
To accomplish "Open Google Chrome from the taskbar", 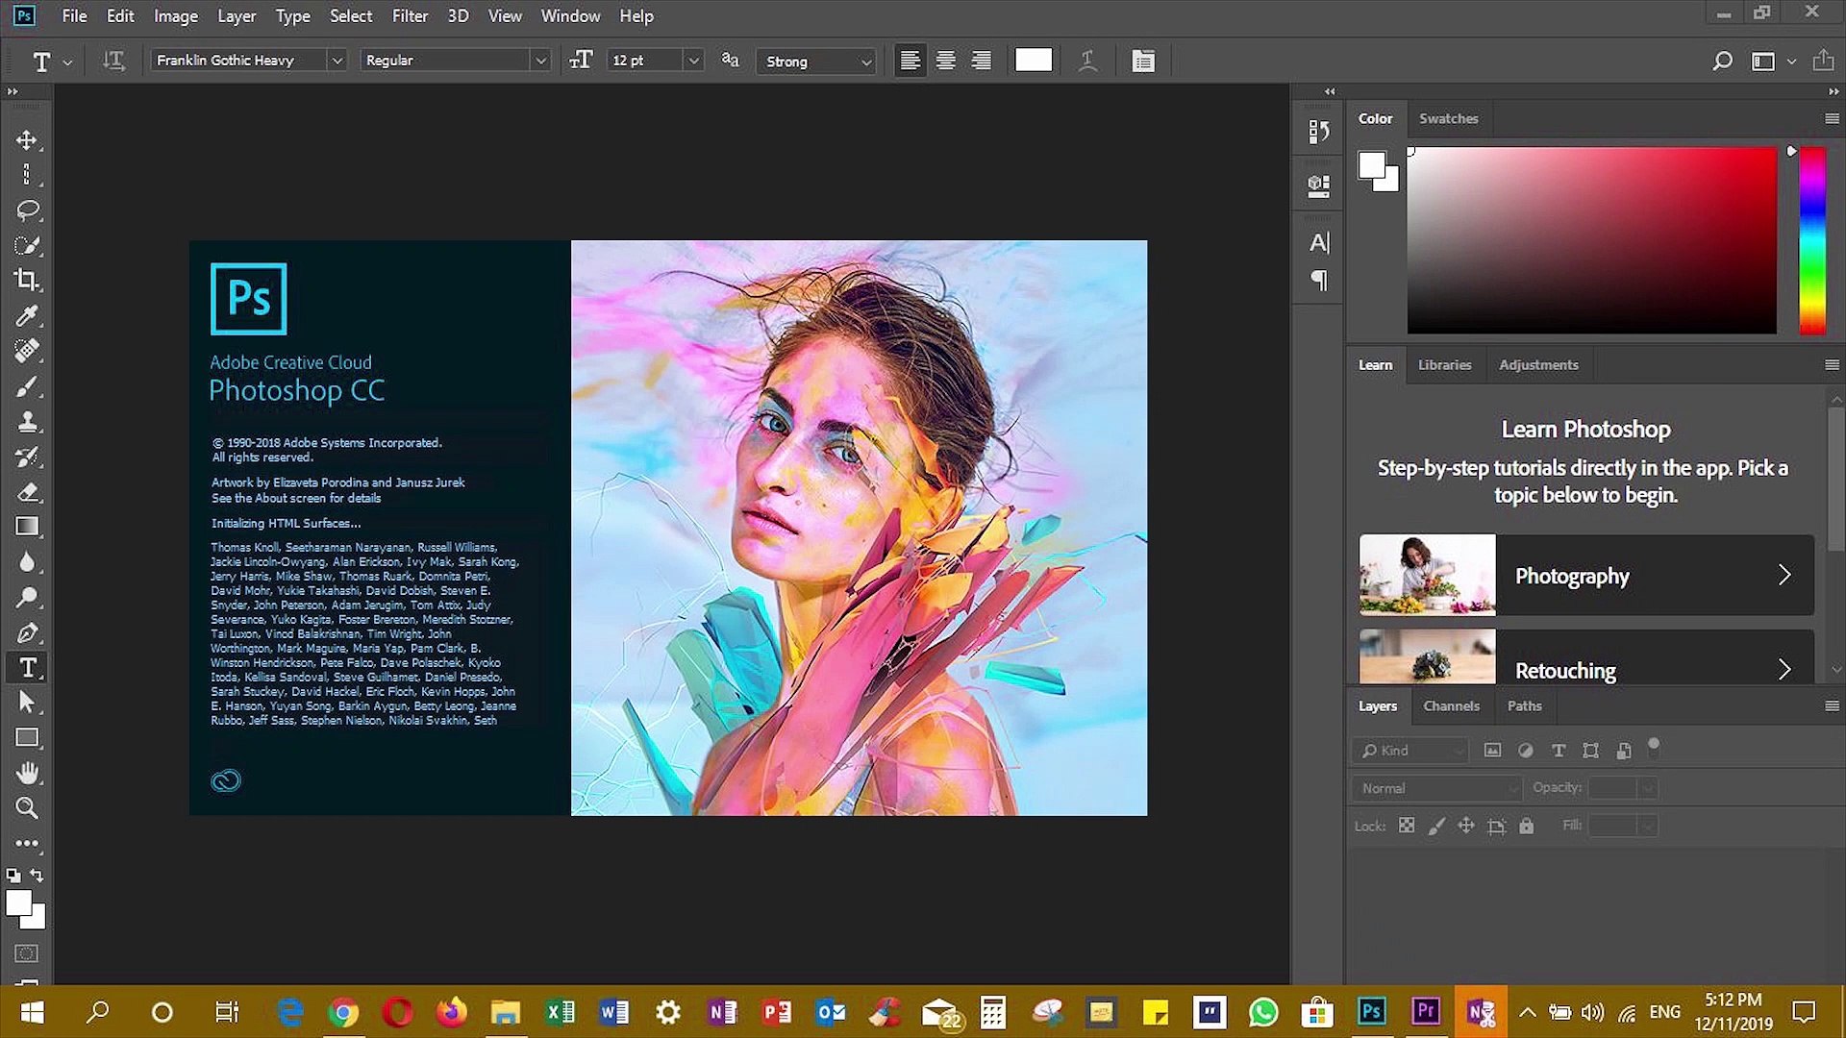I will click(x=343, y=1011).
